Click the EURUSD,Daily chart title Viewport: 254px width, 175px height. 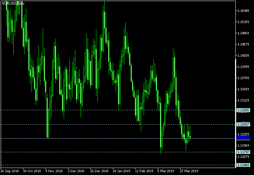13,3
